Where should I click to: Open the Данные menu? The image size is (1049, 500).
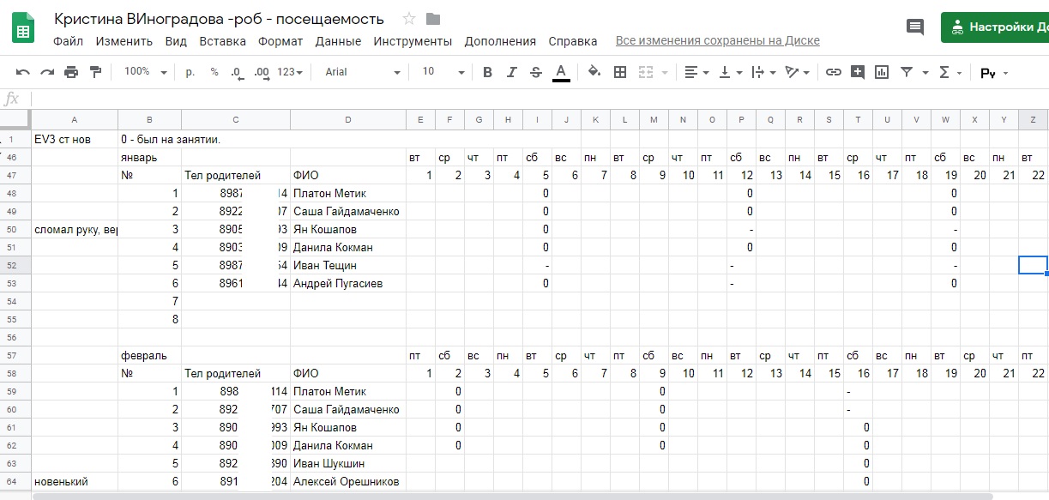[338, 41]
